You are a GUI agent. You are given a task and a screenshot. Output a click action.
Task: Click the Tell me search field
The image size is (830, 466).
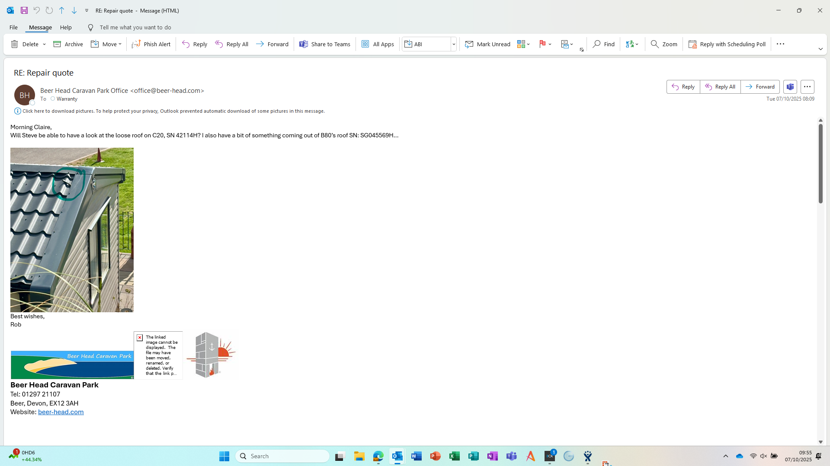(x=135, y=27)
